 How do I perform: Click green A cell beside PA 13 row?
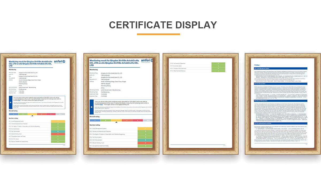pos(219,71)
